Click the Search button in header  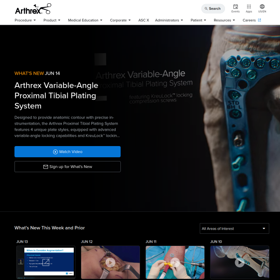(x=213, y=8)
